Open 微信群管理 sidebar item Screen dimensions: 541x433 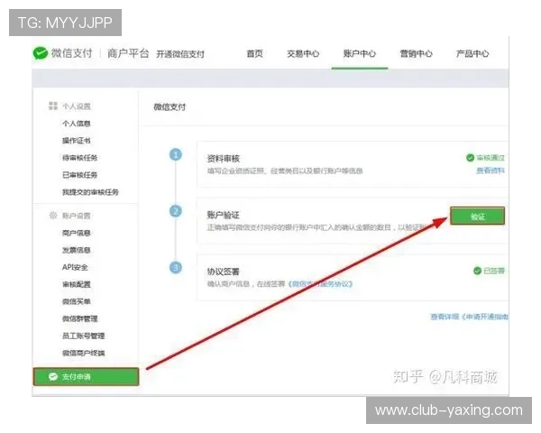79,318
